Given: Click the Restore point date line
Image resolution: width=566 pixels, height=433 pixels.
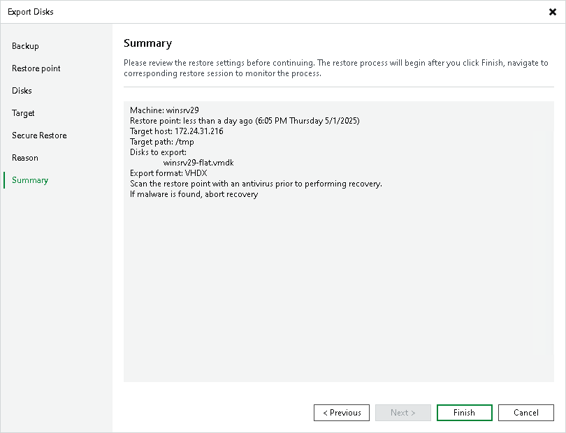Looking at the screenshot, I should (245, 121).
